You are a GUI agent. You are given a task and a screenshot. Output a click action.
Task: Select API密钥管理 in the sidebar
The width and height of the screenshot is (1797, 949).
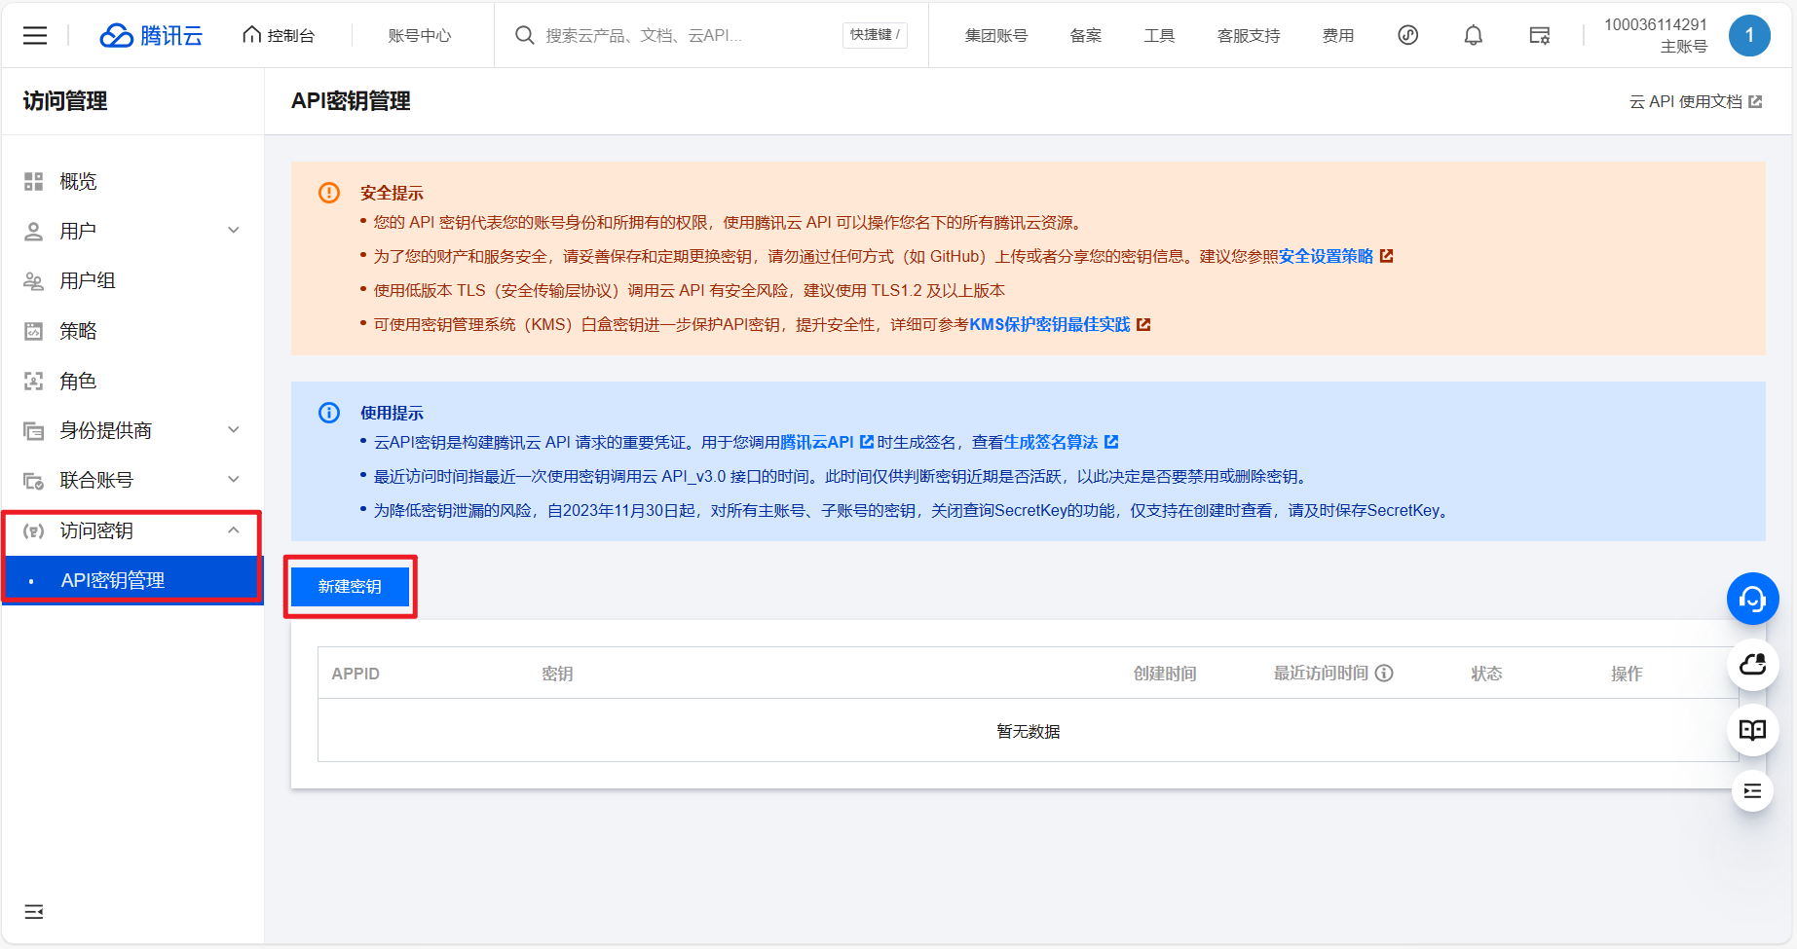[113, 581]
